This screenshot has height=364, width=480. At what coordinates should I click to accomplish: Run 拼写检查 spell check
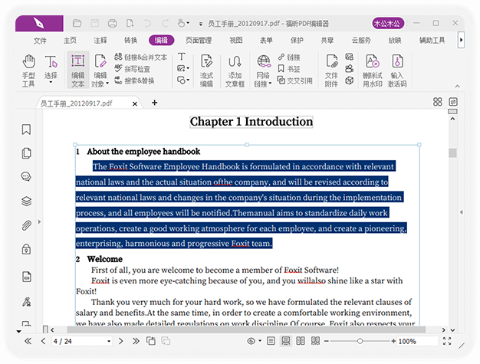(132, 69)
